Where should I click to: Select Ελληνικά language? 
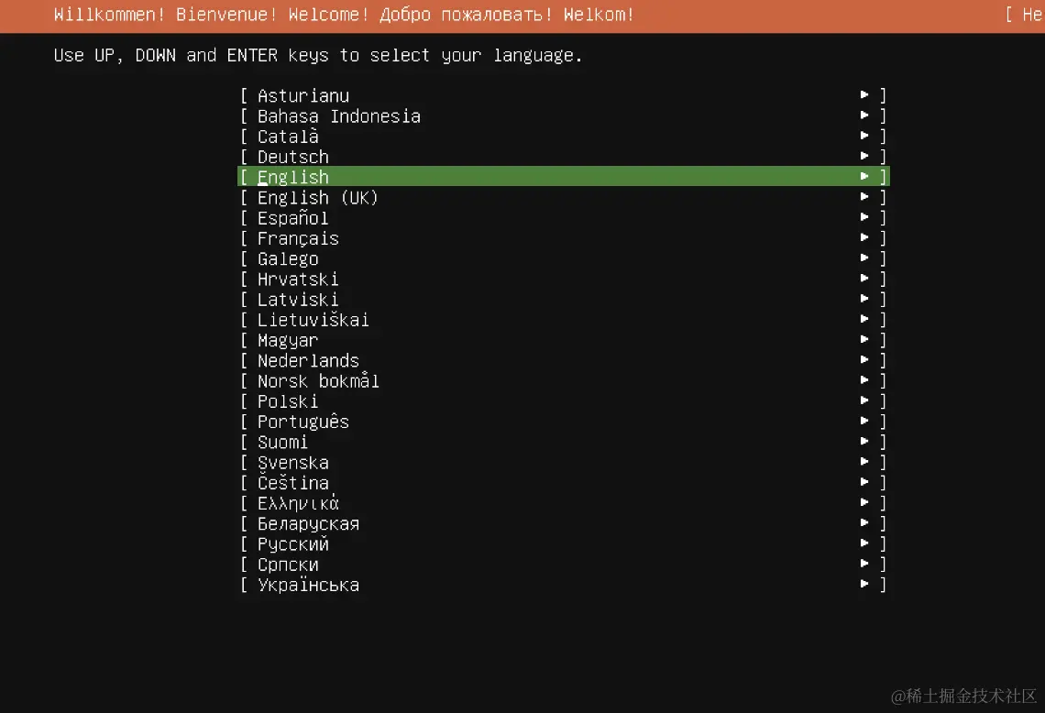pyautogui.click(x=563, y=503)
